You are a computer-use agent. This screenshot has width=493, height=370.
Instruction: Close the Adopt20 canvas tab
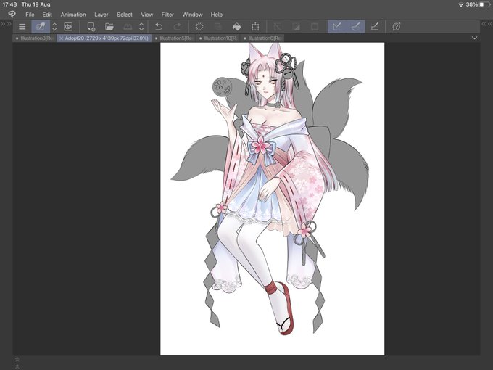point(62,38)
